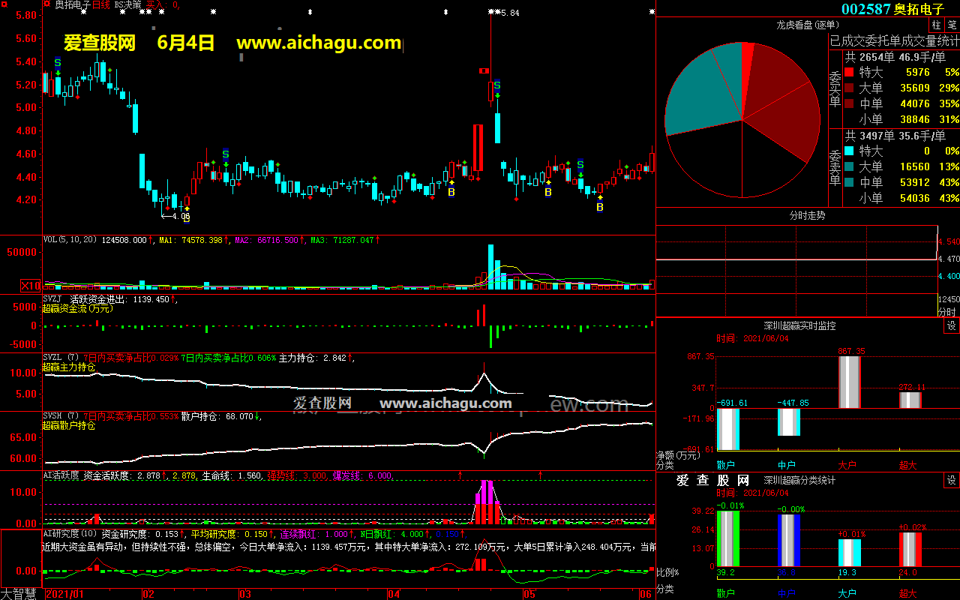The image size is (960, 600).
Task: Select the SVZL (7) indicator label
Action: point(61,358)
